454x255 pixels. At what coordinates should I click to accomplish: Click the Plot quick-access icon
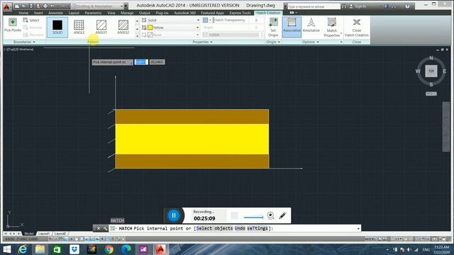click(45, 6)
